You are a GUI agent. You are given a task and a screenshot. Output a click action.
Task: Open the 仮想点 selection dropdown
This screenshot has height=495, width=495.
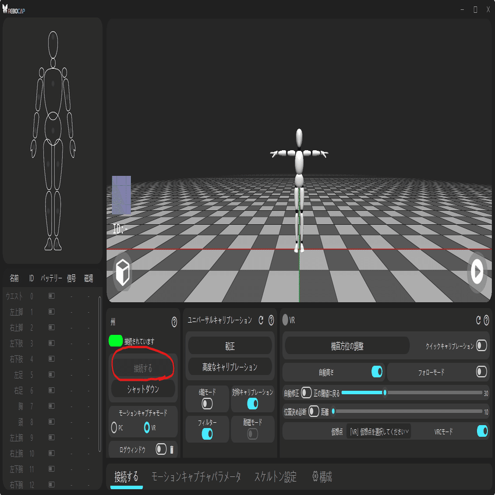coord(379,431)
